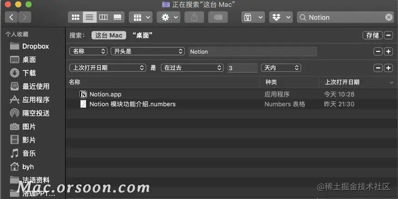Go back with the left arrow button
This screenshot has height=199, width=398.
11,17
